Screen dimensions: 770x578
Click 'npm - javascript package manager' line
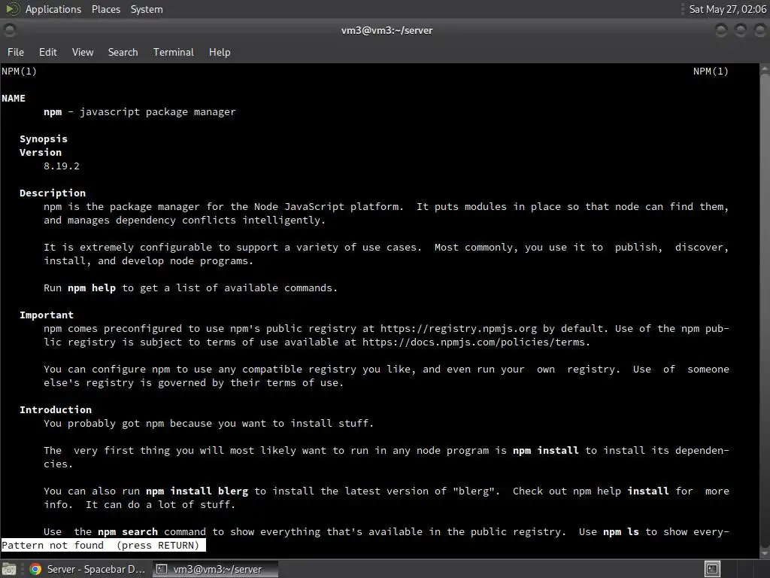click(x=139, y=112)
